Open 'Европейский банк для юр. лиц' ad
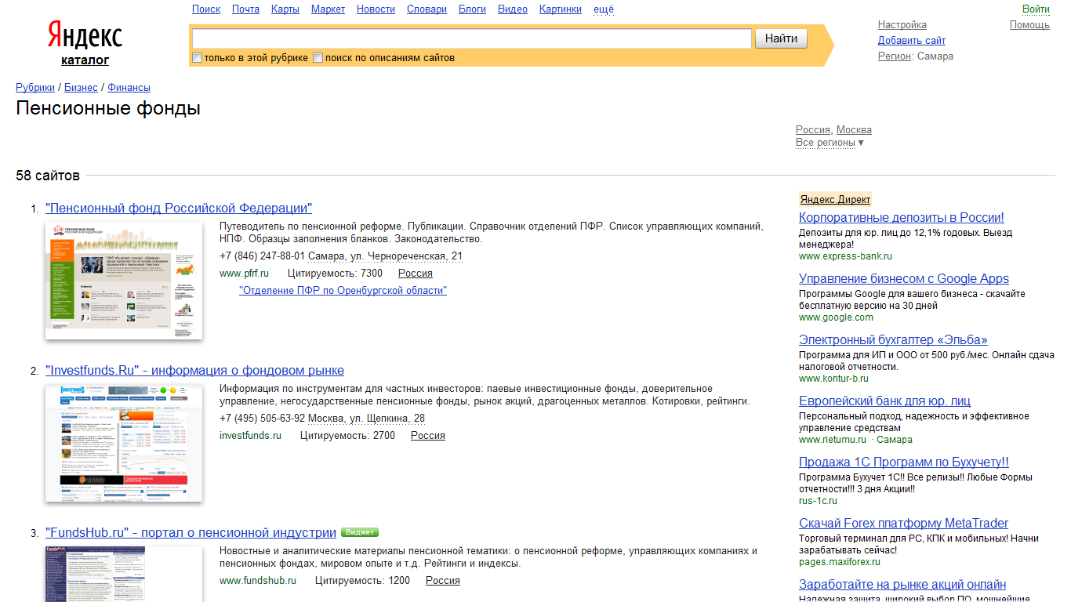Viewport: 1071px width, 602px height. [884, 401]
